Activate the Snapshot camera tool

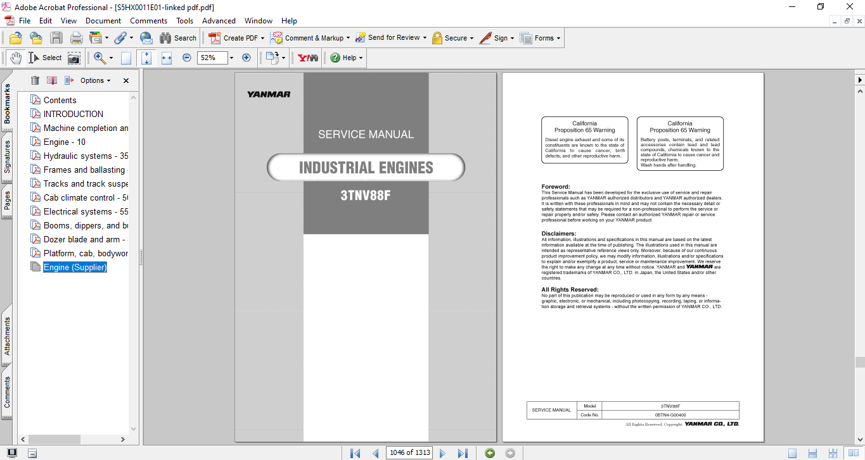[x=74, y=58]
